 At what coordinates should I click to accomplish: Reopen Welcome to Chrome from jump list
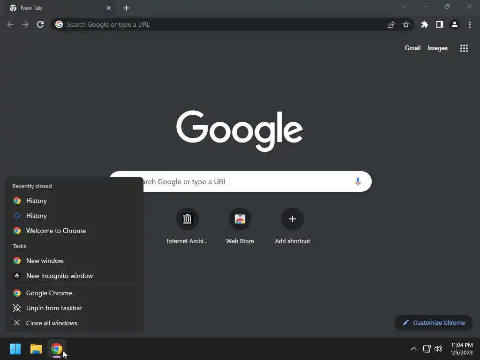(75, 231)
